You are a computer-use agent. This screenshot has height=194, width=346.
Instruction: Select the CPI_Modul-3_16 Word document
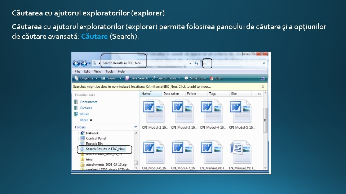point(184,115)
